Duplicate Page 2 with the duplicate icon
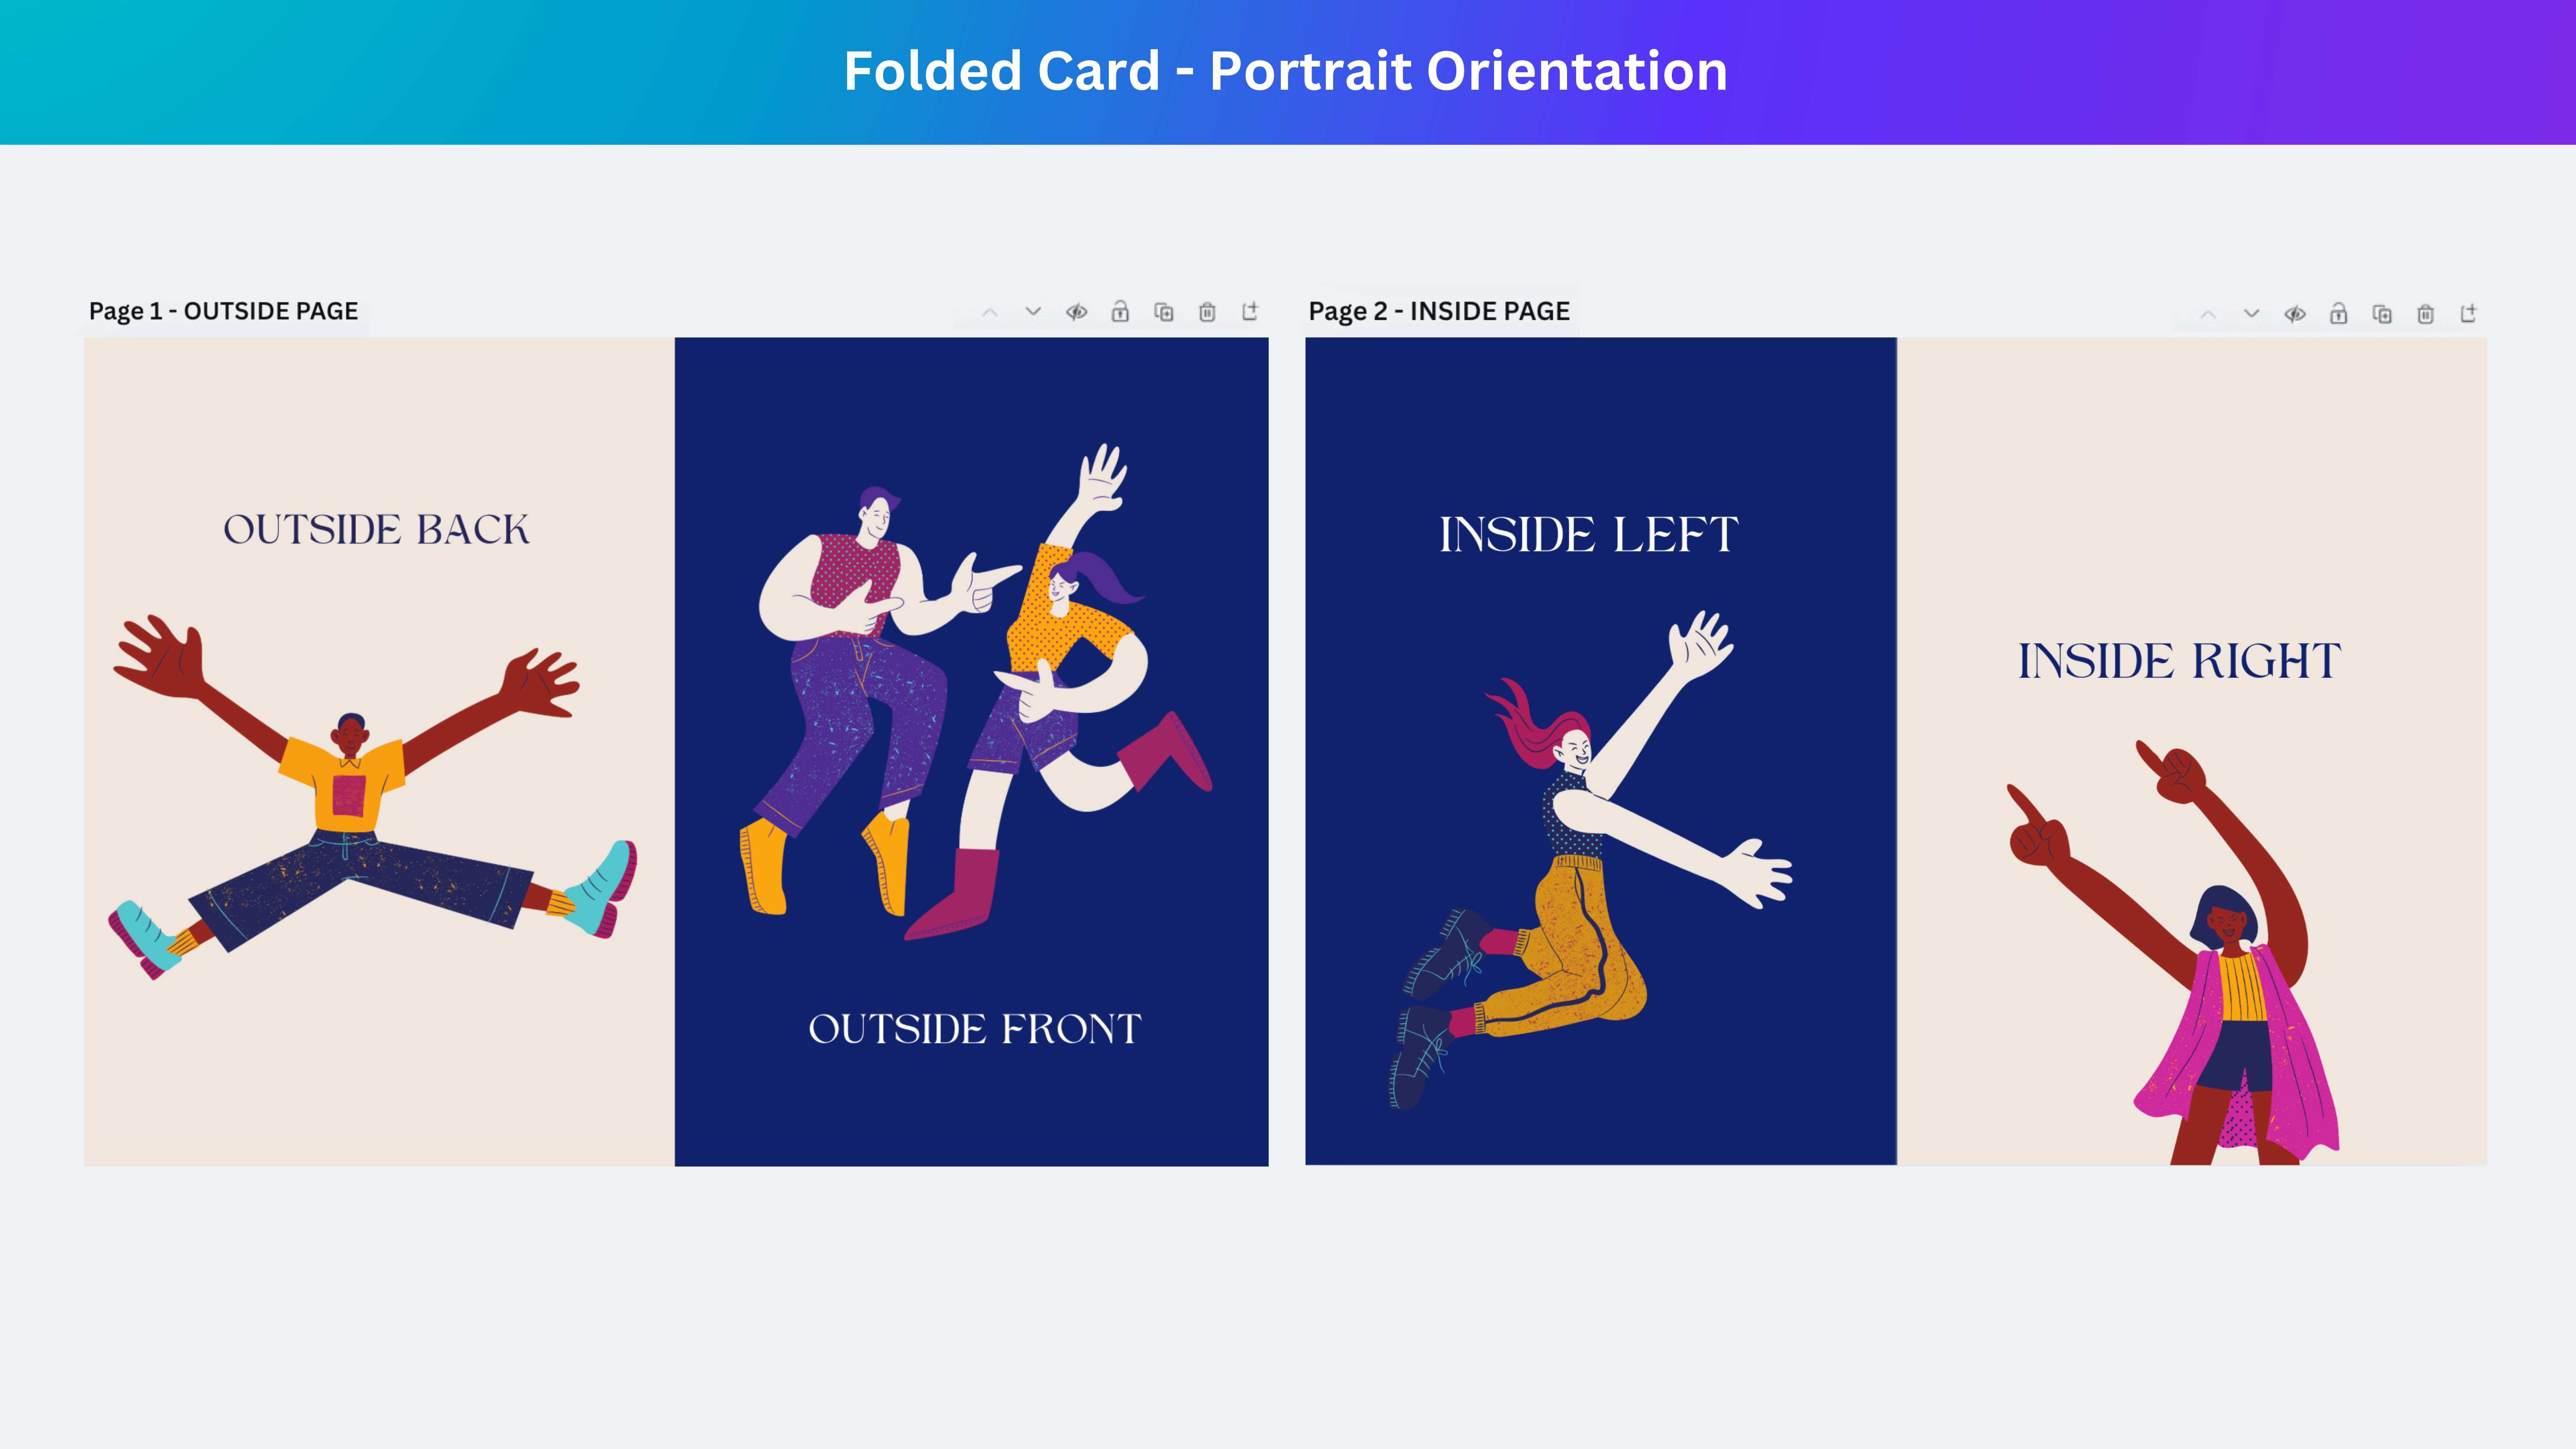The width and height of the screenshot is (2576, 1449). coord(2382,314)
